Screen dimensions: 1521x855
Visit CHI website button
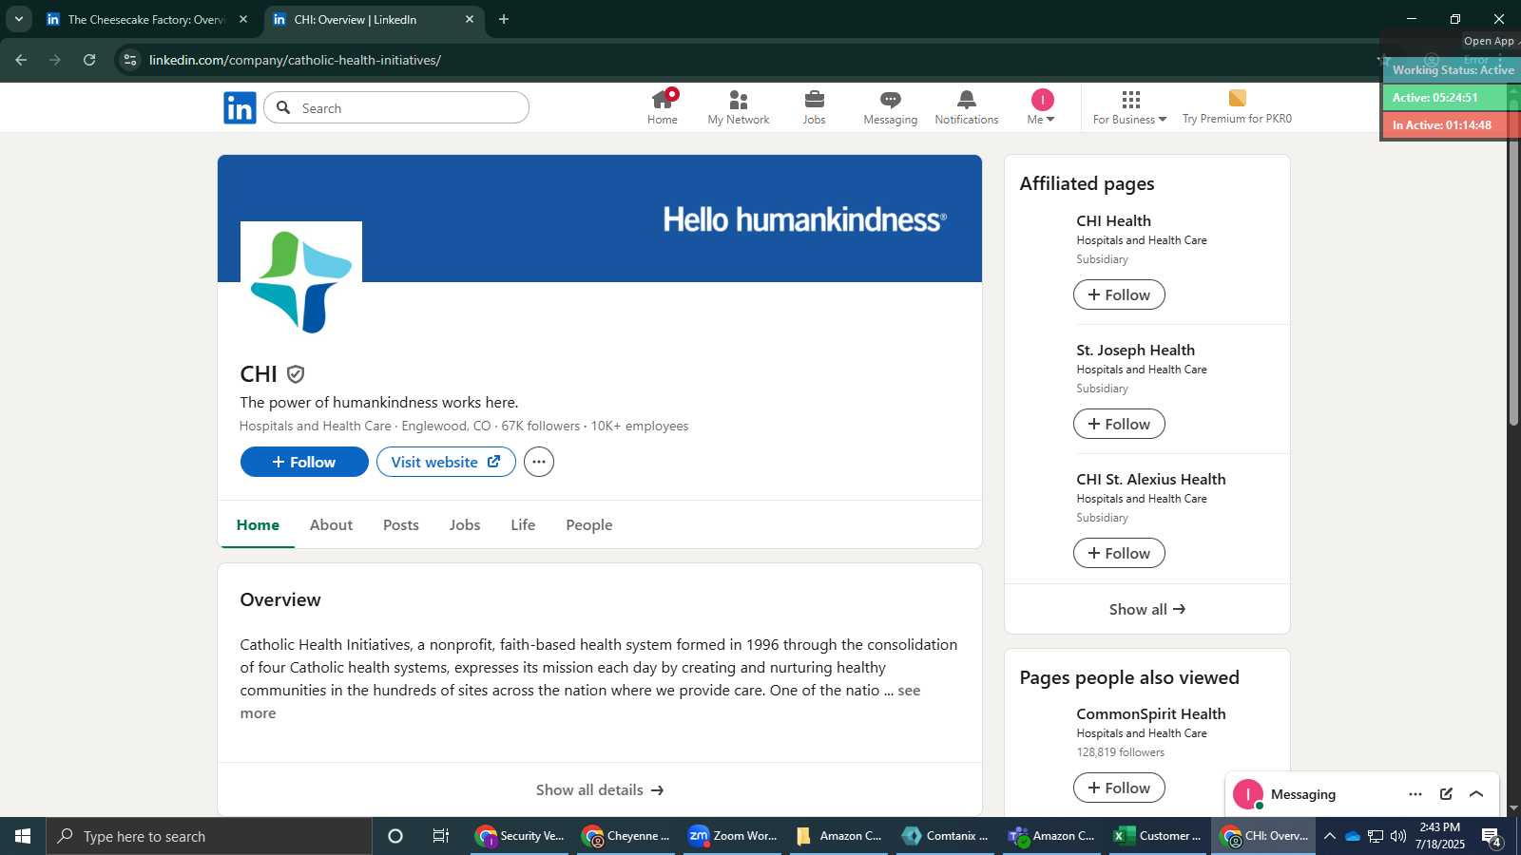[x=446, y=462]
